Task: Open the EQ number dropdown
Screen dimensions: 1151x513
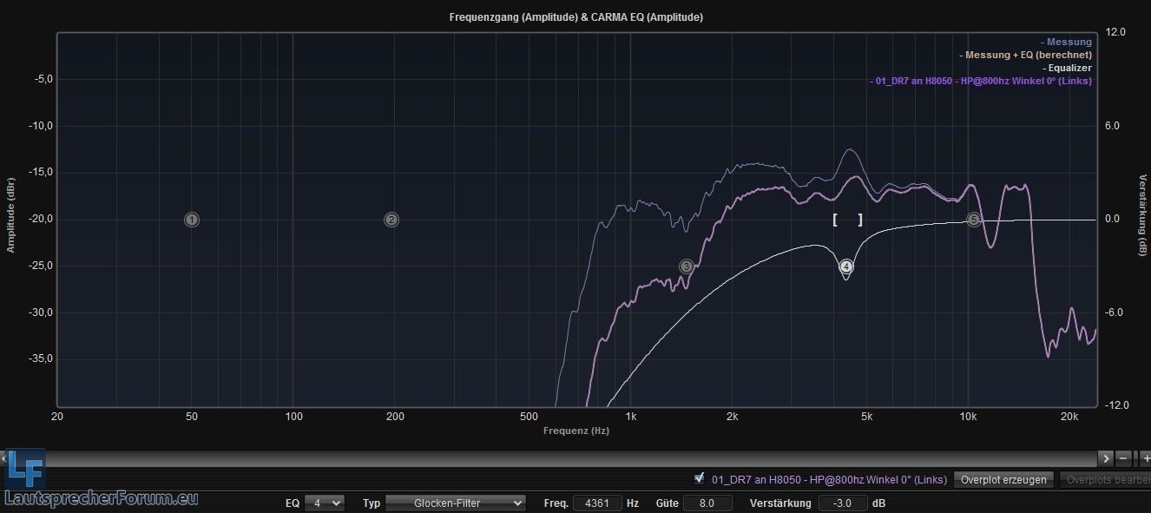Action: tap(324, 503)
